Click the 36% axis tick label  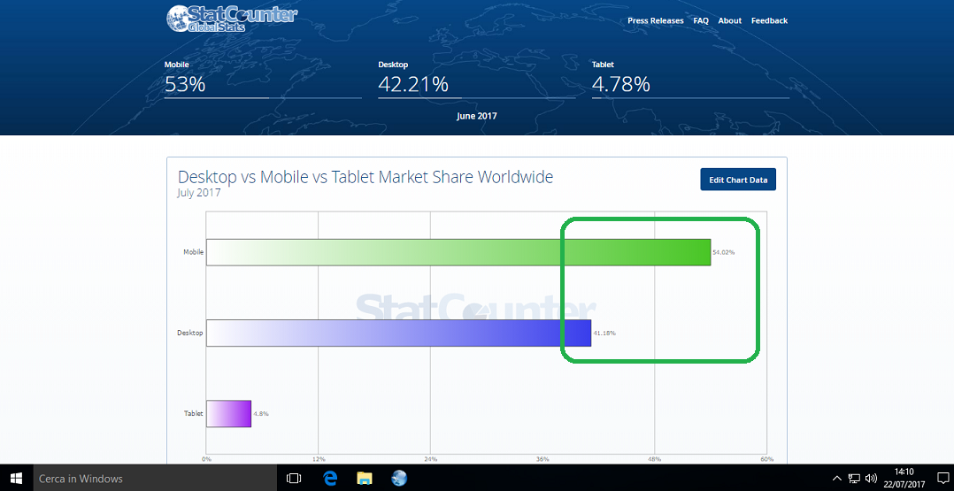click(542, 459)
